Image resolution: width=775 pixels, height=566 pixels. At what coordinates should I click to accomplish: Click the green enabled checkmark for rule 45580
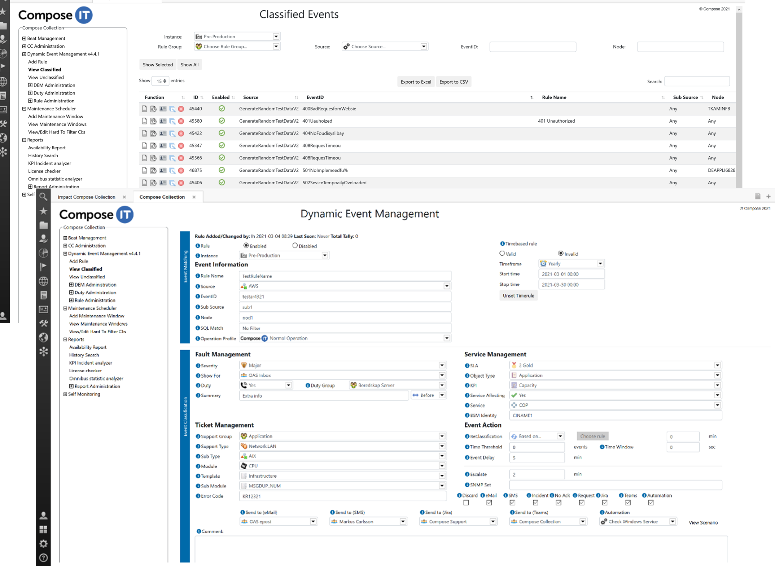[x=222, y=121]
